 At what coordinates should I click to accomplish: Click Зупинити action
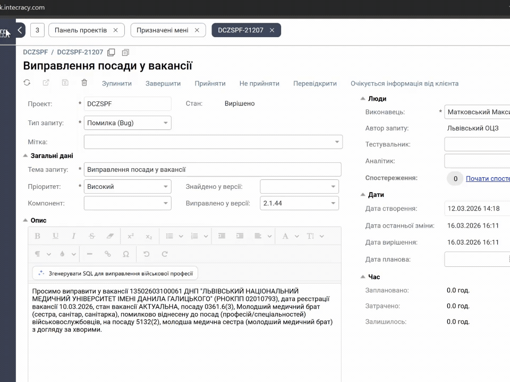117,83
